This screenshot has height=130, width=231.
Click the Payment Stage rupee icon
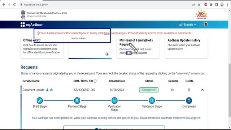77,101
